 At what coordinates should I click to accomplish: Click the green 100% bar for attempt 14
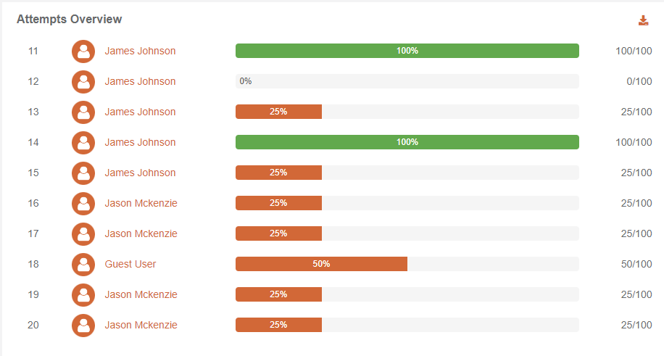coord(407,143)
